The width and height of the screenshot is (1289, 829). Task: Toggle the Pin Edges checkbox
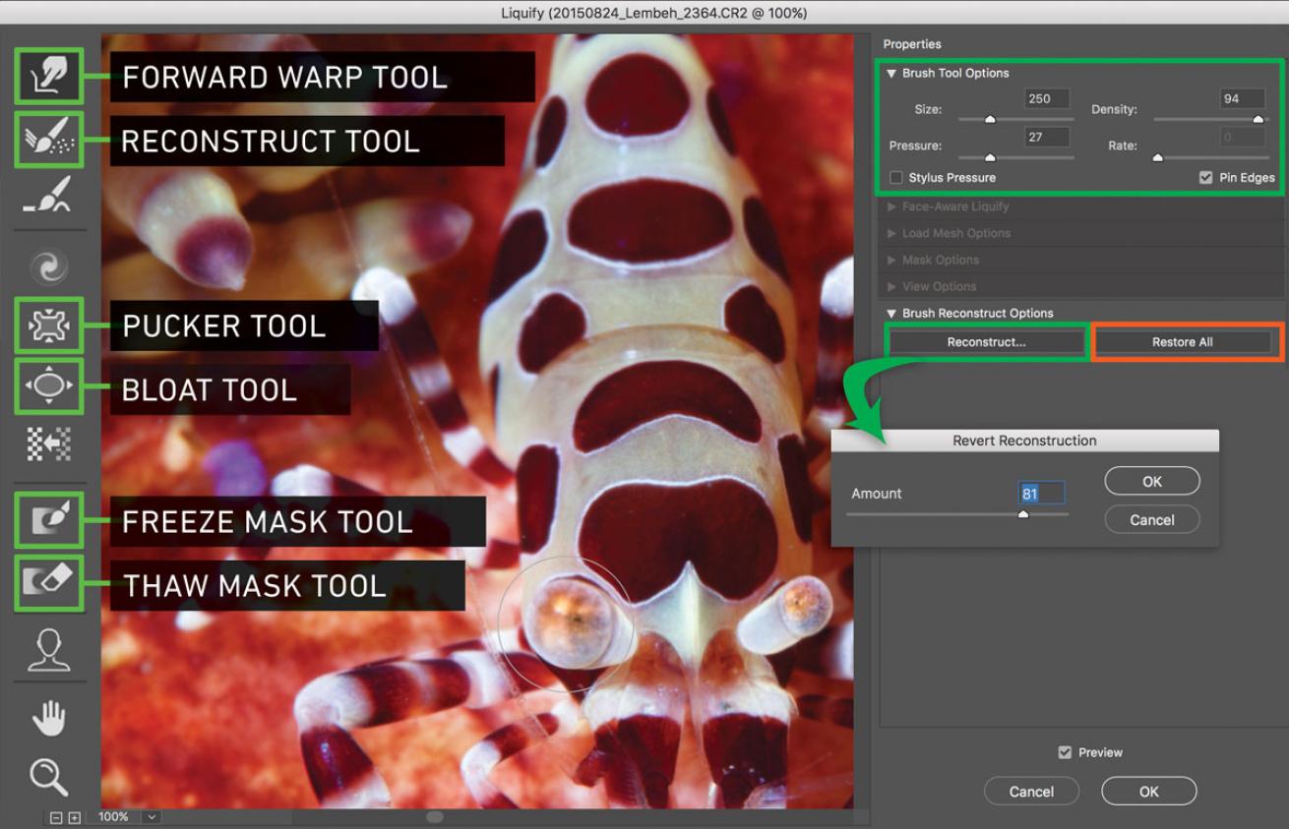pos(1205,178)
